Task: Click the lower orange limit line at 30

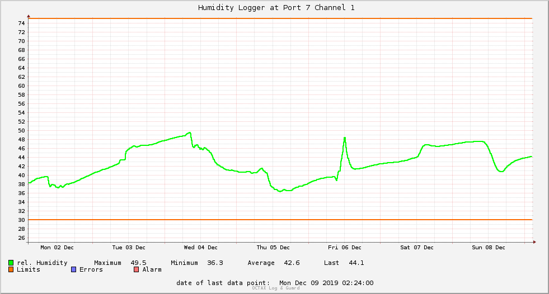Action: (x=280, y=220)
